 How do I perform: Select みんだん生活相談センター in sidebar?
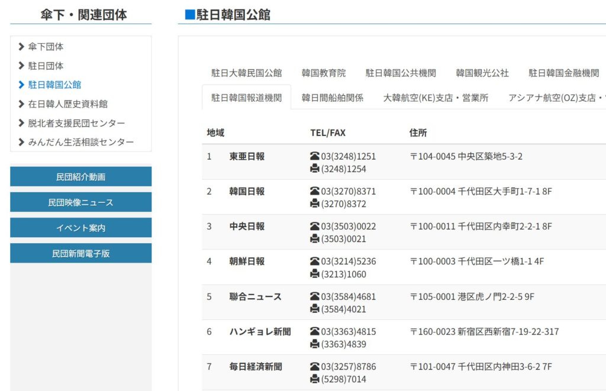pyautogui.click(x=80, y=142)
